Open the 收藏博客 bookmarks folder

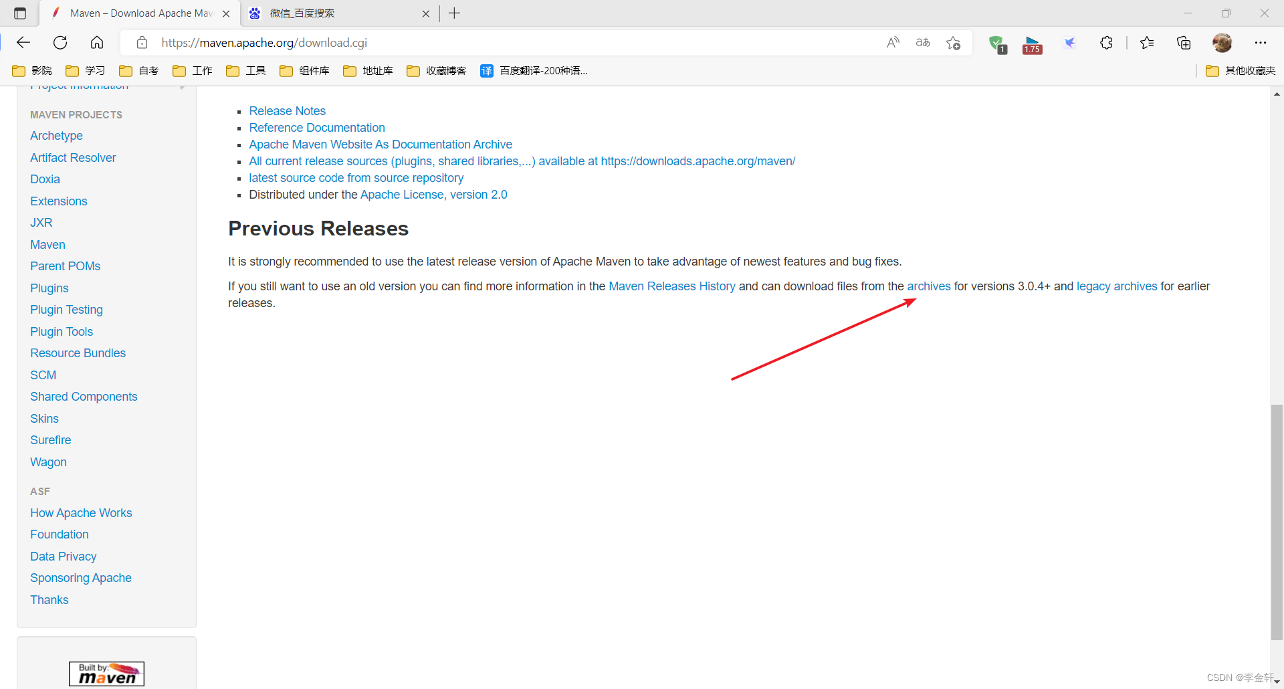[x=437, y=71]
